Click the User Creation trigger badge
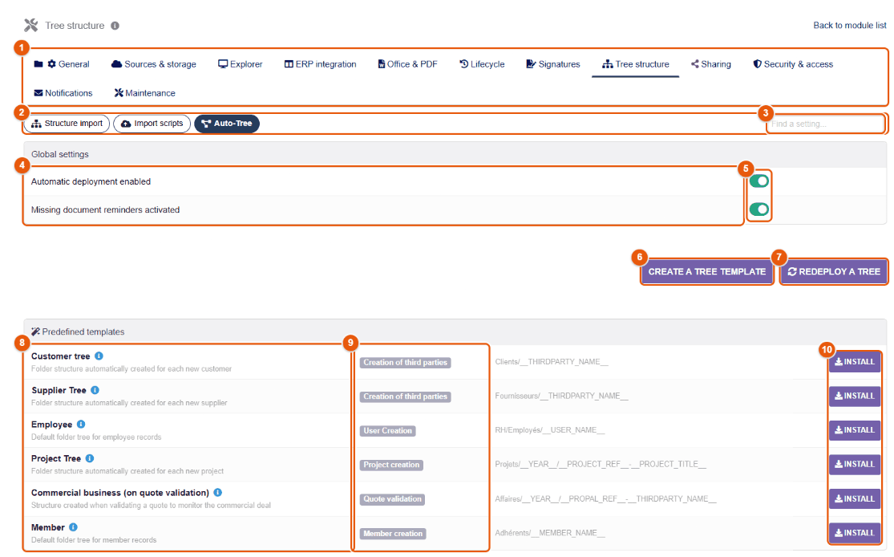The image size is (894, 557). (388, 431)
